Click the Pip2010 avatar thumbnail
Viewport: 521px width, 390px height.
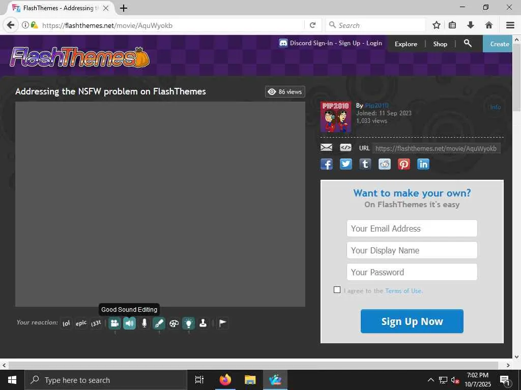click(335, 117)
